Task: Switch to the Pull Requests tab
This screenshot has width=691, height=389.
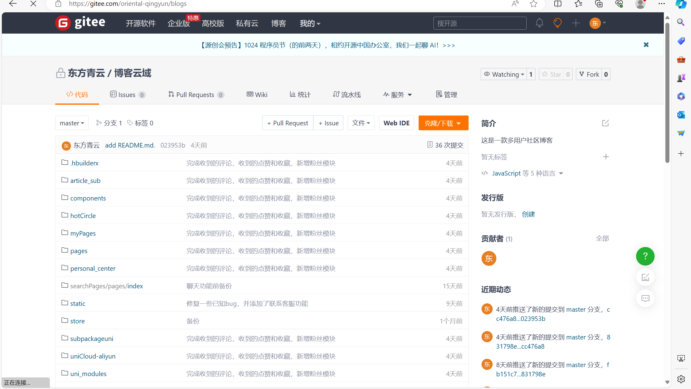Action: (x=196, y=95)
